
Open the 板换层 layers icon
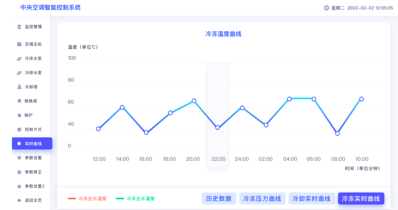tap(19, 101)
